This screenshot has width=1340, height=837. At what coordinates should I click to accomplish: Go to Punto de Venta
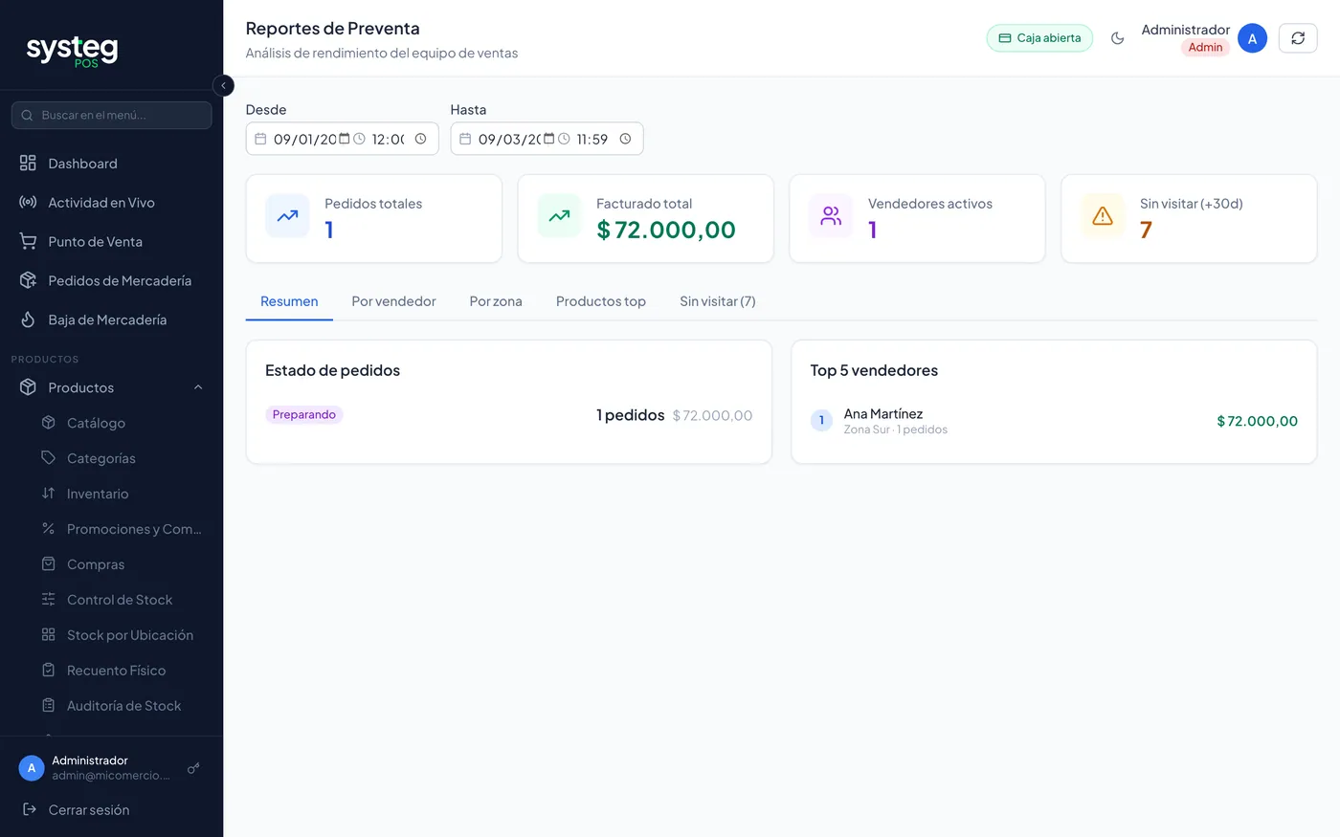click(x=111, y=242)
